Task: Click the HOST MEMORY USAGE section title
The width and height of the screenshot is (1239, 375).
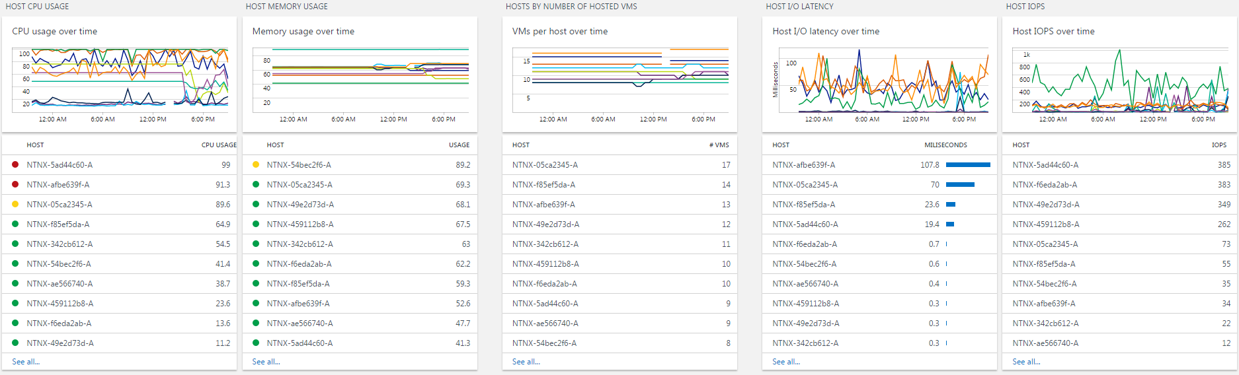Action: pyautogui.click(x=286, y=7)
